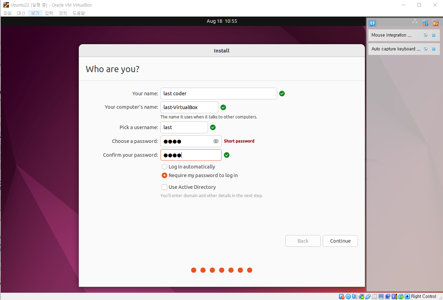
Task: Click the recording status icon
Action: [387, 296]
